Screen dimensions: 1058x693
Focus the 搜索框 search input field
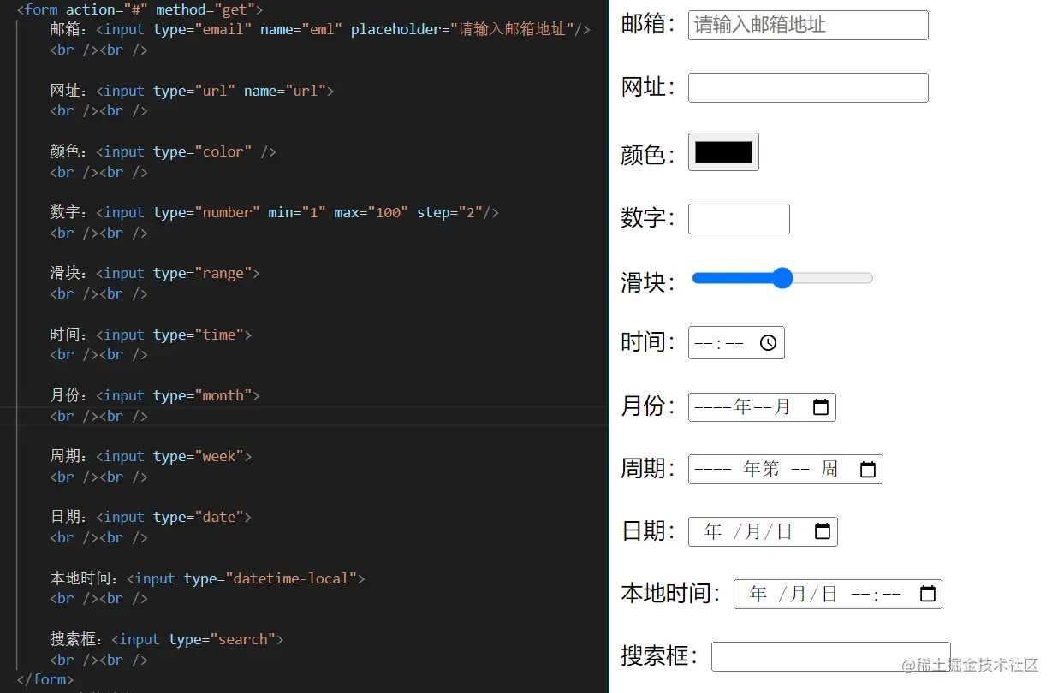(x=830, y=656)
